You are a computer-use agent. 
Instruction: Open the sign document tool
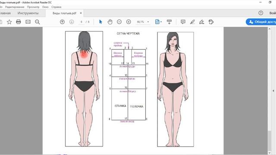click(202, 22)
